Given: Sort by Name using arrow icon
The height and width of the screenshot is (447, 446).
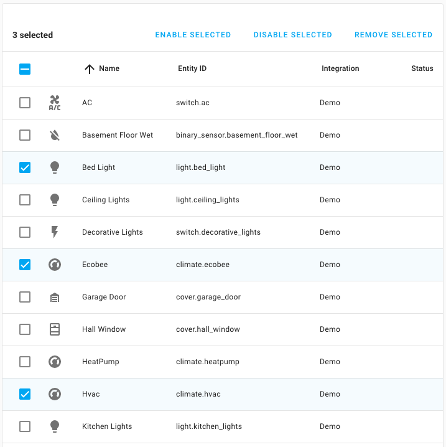Looking at the screenshot, I should point(89,69).
